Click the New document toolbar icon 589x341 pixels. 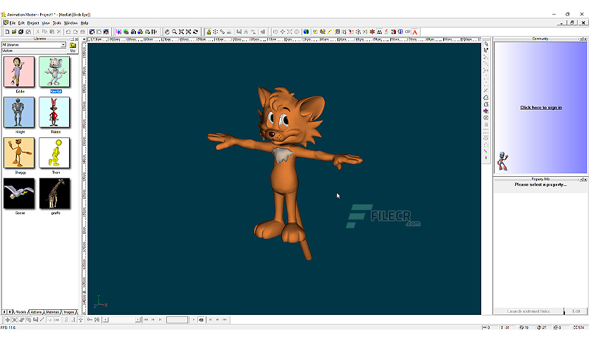coord(7,32)
